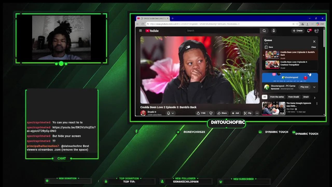
Task: Open Druski channel avatar below video
Action: 143,113
